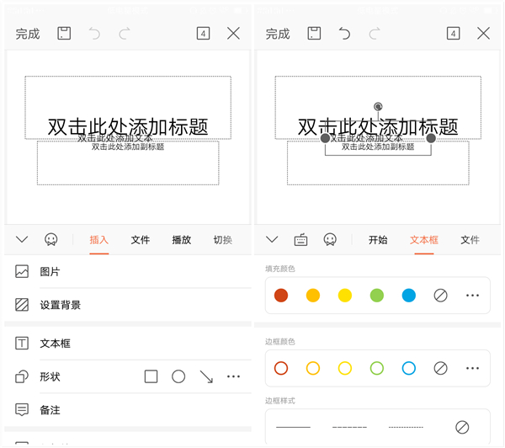Image resolution: width=505 pixels, height=448 pixels.
Task: Switch to 播放 tab
Action: click(x=182, y=240)
